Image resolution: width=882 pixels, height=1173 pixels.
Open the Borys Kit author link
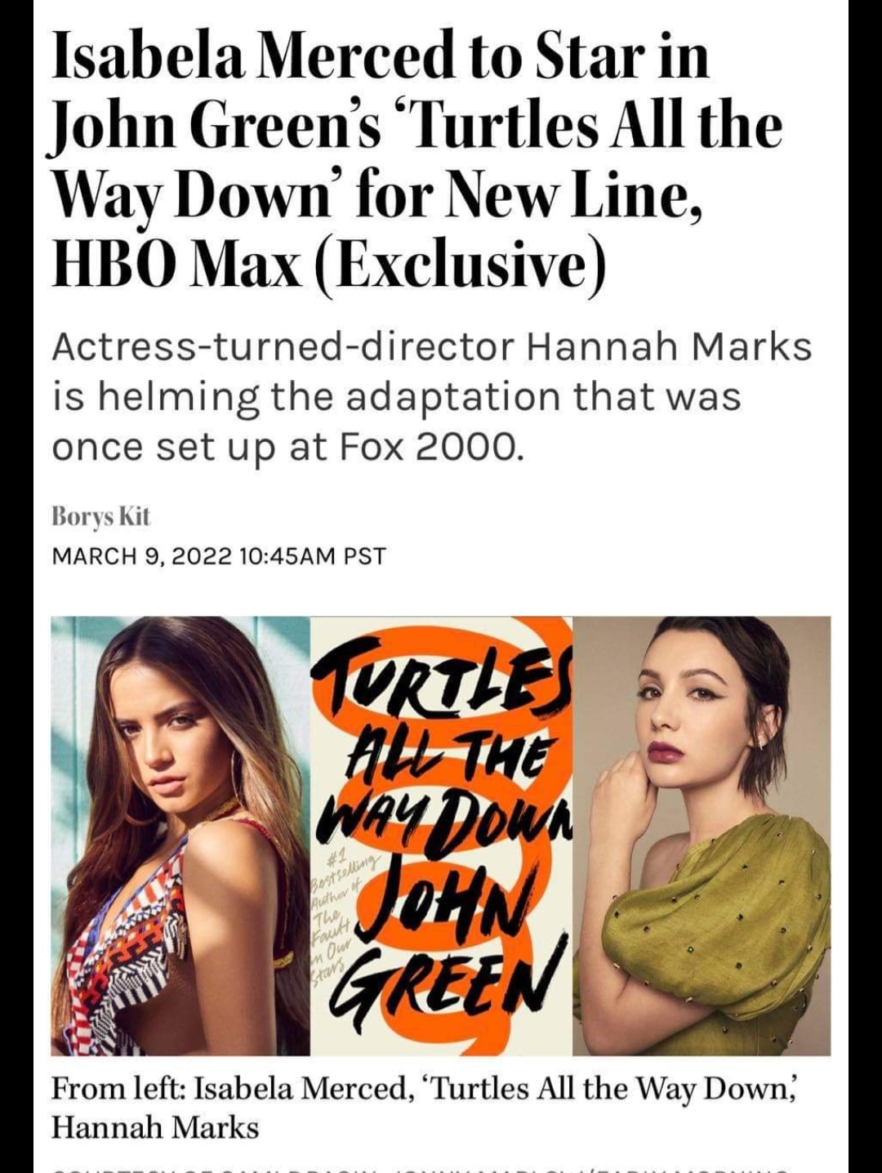tap(101, 516)
